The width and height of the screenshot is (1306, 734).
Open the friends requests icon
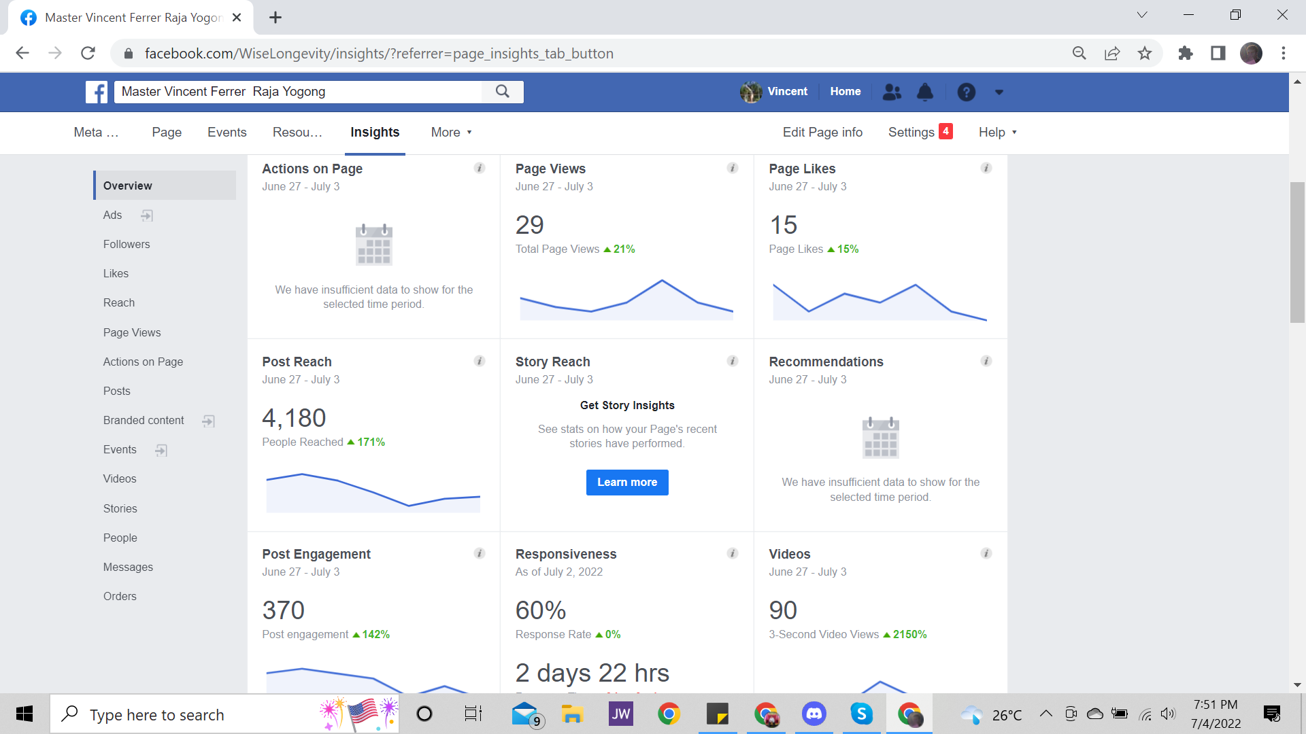click(x=892, y=92)
